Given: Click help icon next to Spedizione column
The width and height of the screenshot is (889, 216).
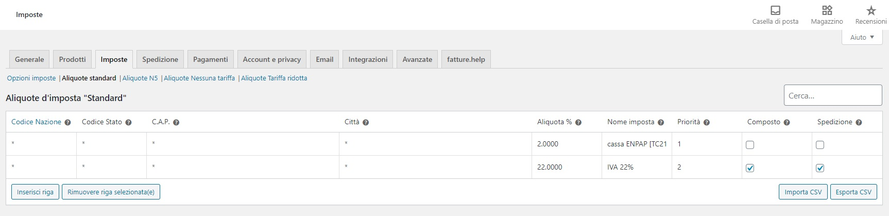Looking at the screenshot, I should coord(859,123).
